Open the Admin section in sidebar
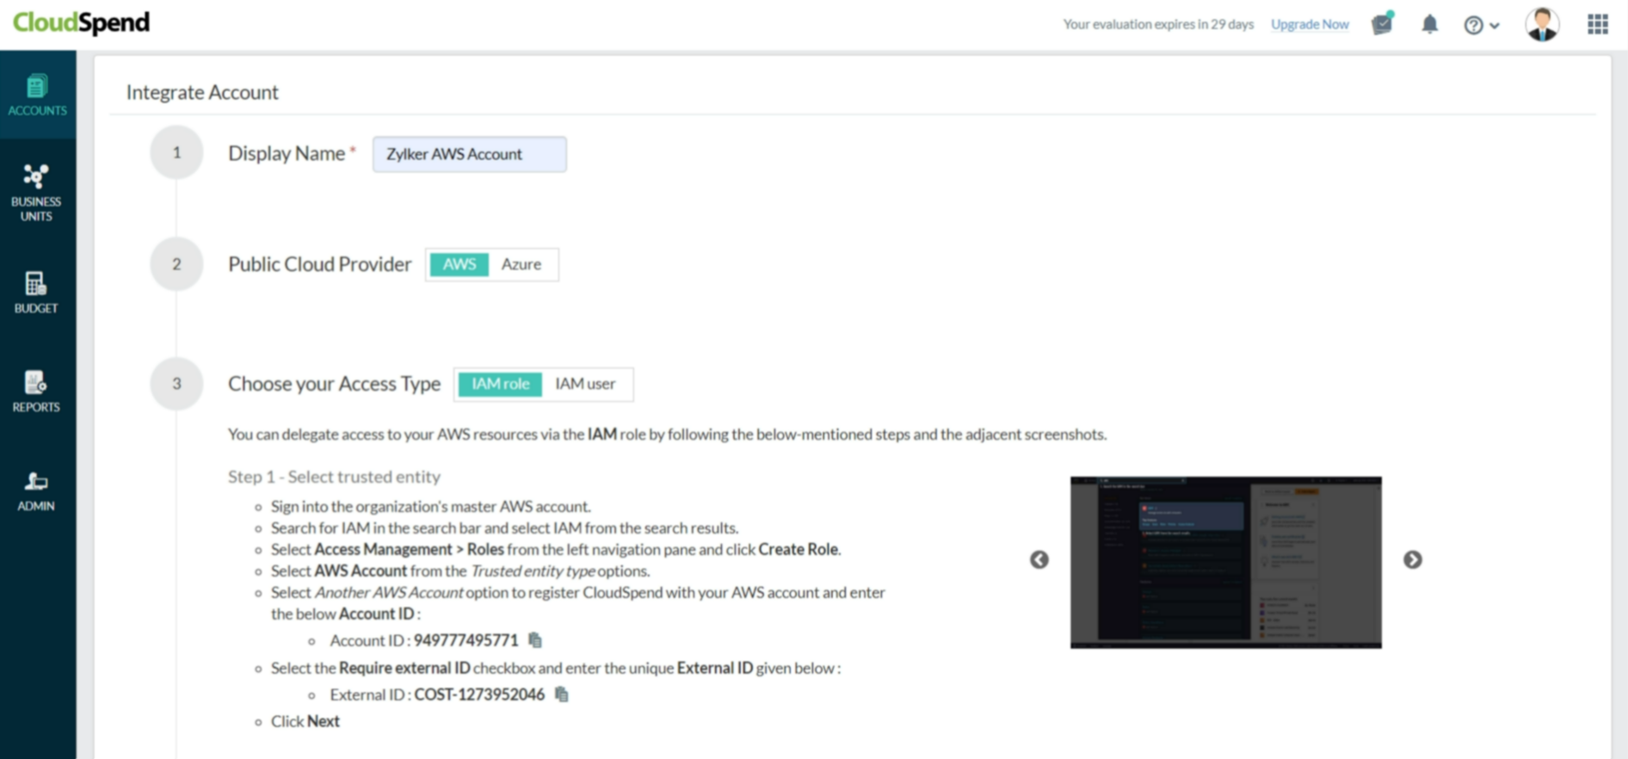The width and height of the screenshot is (1628, 759). pyautogui.click(x=37, y=491)
